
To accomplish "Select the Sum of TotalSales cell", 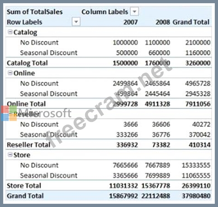I will point(34,12).
